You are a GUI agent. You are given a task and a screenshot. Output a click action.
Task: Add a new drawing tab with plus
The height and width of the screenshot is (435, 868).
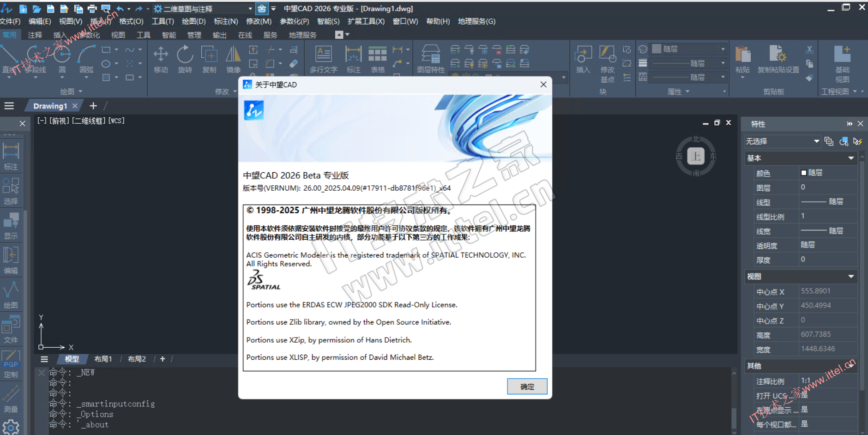click(93, 106)
